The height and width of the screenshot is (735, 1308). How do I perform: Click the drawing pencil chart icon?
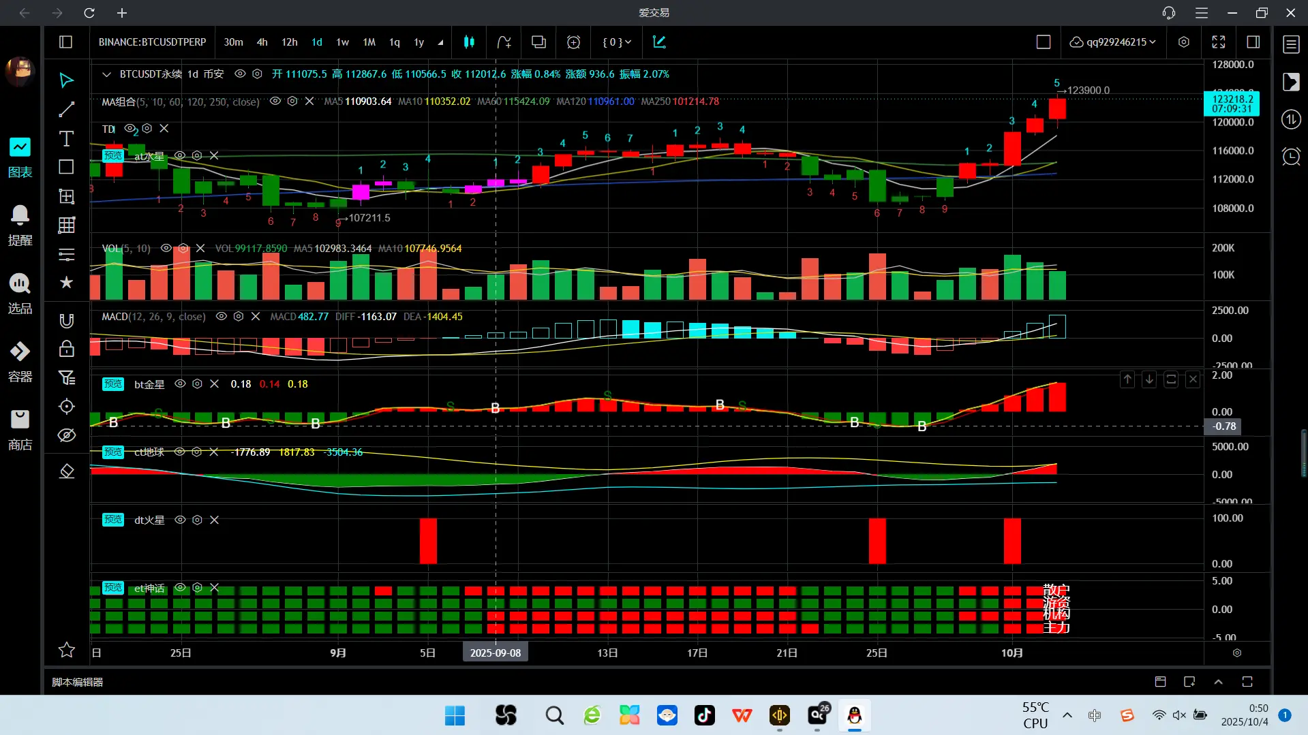pyautogui.click(x=659, y=42)
